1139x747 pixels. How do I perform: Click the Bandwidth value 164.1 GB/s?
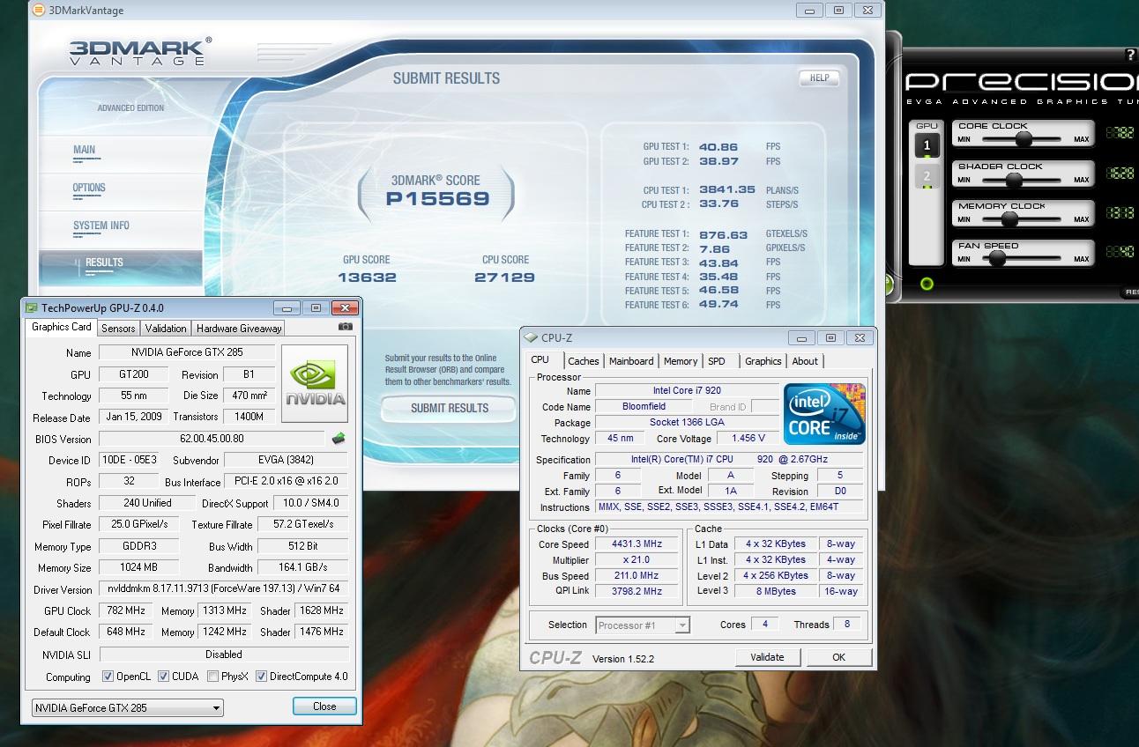coord(302,567)
